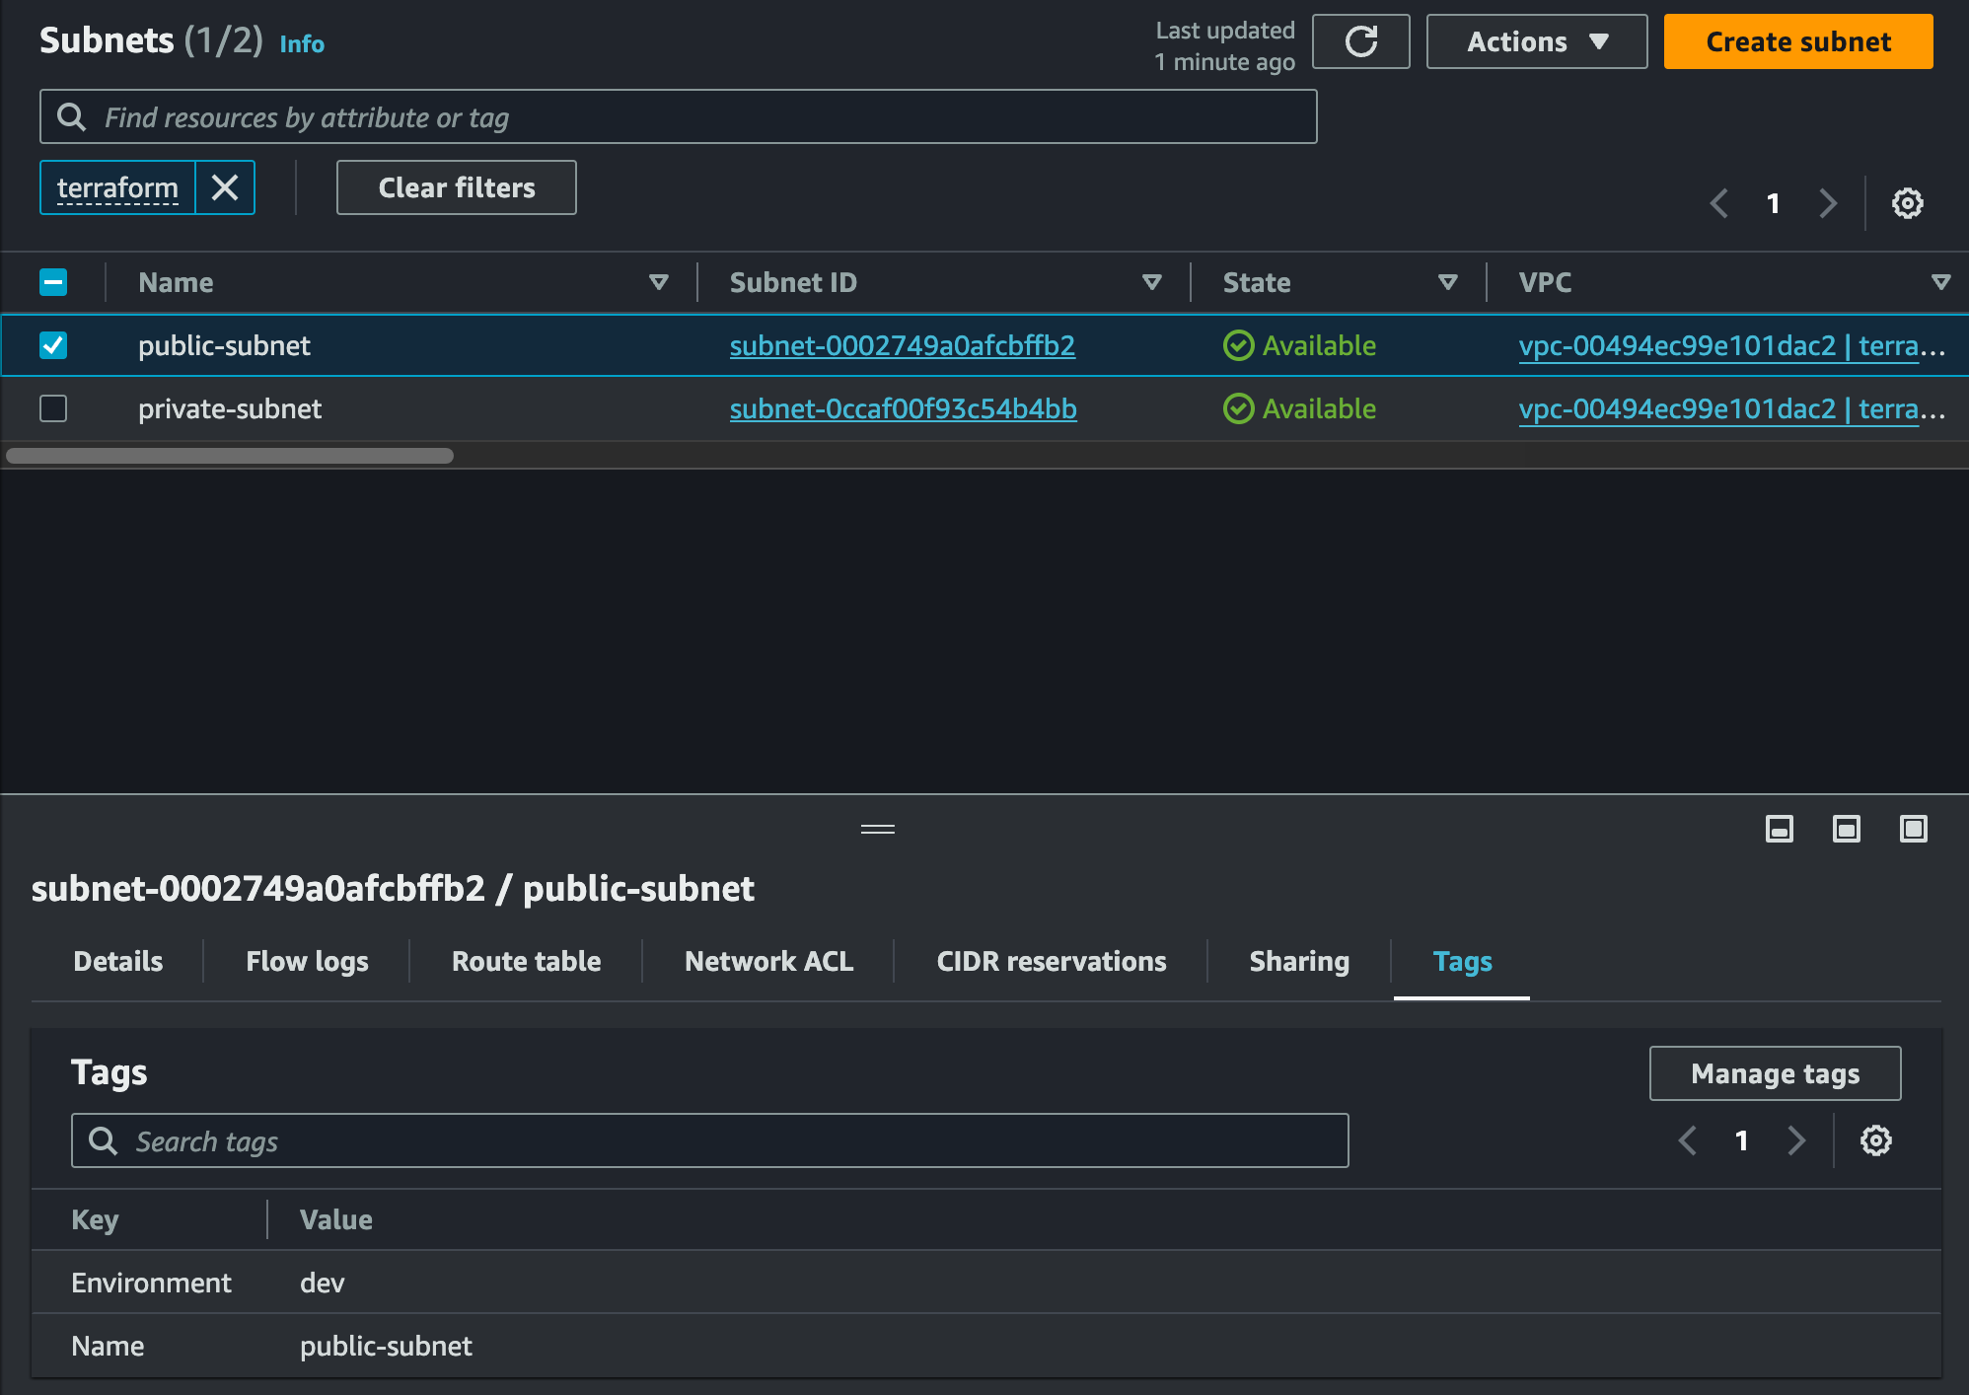The width and height of the screenshot is (1969, 1395).
Task: Uncheck the public-subnet row checkbox
Action: coord(53,345)
